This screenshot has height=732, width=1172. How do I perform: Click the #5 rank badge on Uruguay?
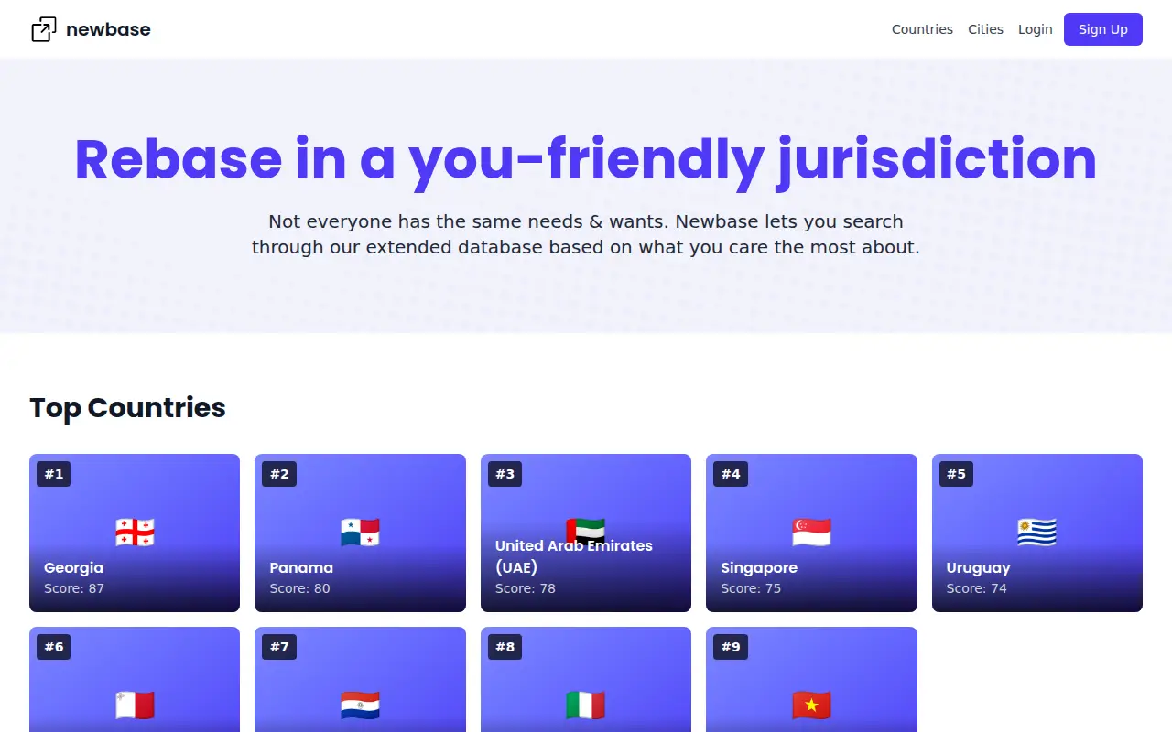coord(956,474)
